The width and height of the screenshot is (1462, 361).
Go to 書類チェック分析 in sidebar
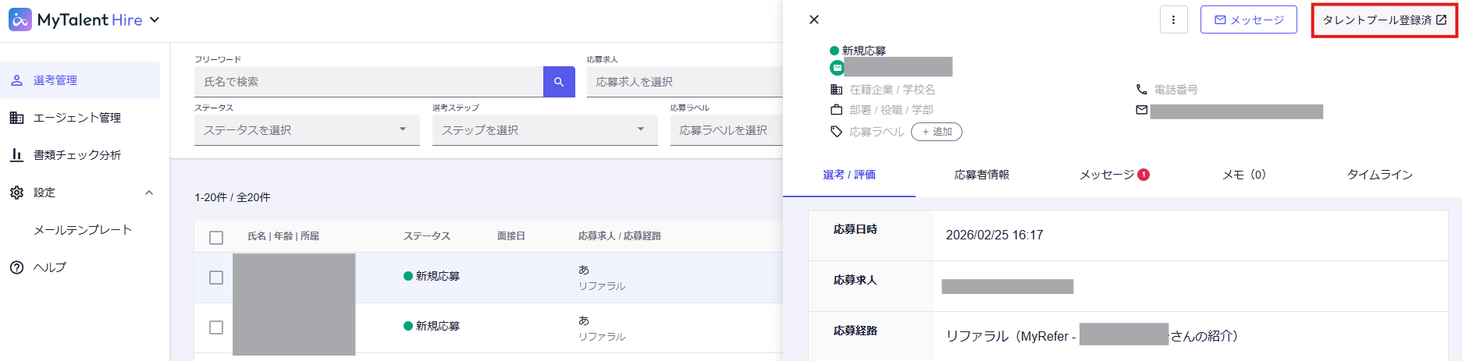76,155
